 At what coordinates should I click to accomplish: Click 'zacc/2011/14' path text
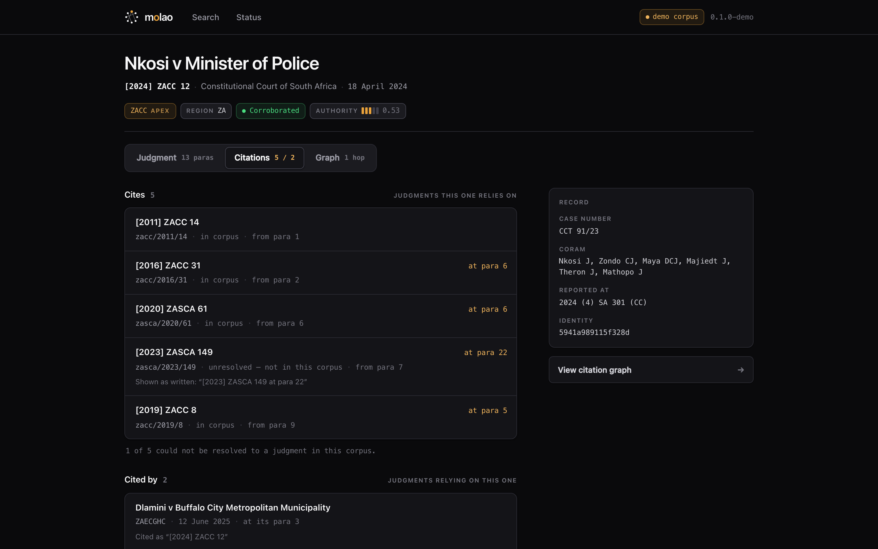[x=161, y=237]
